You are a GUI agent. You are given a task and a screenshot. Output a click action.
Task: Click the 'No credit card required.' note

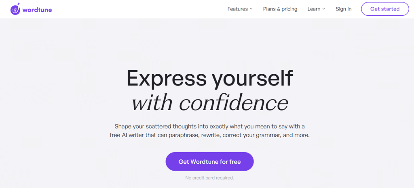pos(210,178)
